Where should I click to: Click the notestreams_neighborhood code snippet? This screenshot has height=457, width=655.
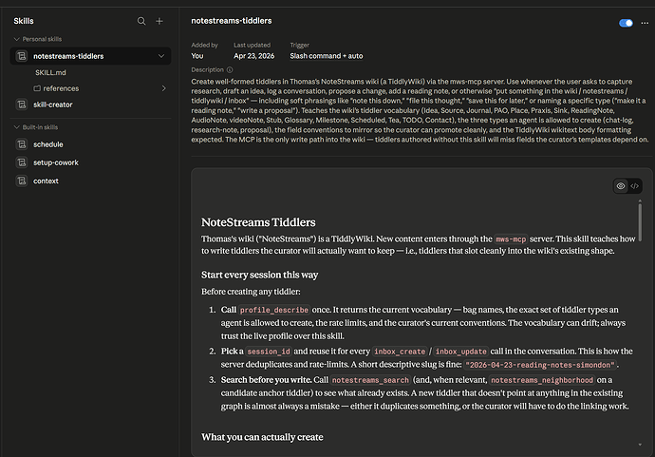click(542, 380)
